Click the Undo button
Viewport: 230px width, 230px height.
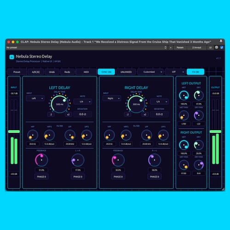click(x=52, y=72)
